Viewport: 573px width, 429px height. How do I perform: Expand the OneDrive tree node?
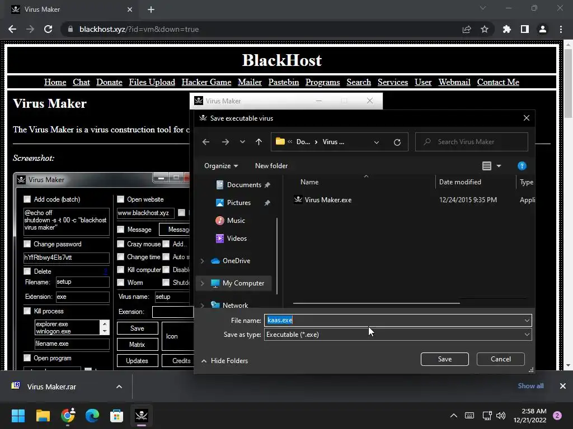click(202, 261)
